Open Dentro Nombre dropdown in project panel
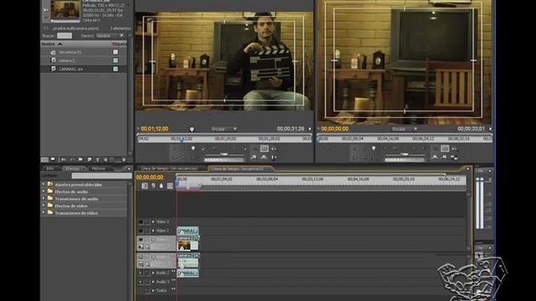The image size is (536, 301). pyautogui.click(x=110, y=35)
